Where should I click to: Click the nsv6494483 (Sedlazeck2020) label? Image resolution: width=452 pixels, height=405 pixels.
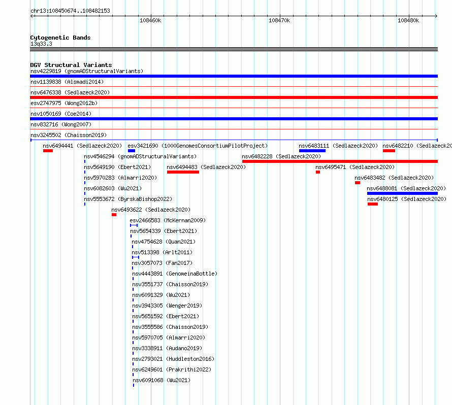[206, 167]
